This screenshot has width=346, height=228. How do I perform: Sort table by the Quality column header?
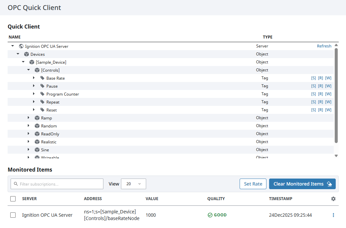pyautogui.click(x=216, y=199)
